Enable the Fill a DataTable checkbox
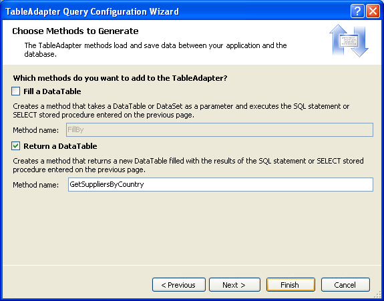 coord(15,91)
